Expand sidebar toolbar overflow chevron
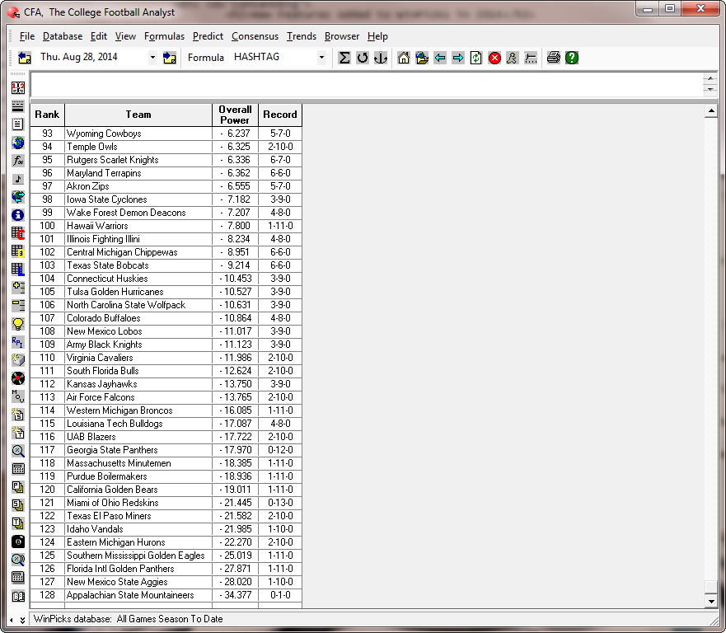This screenshot has width=726, height=633. (x=22, y=620)
